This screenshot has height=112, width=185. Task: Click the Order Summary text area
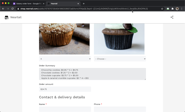click(x=92, y=74)
